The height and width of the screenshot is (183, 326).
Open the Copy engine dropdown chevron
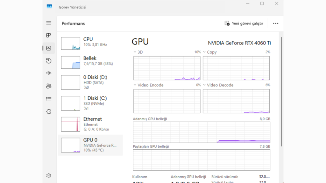pyautogui.click(x=204, y=52)
